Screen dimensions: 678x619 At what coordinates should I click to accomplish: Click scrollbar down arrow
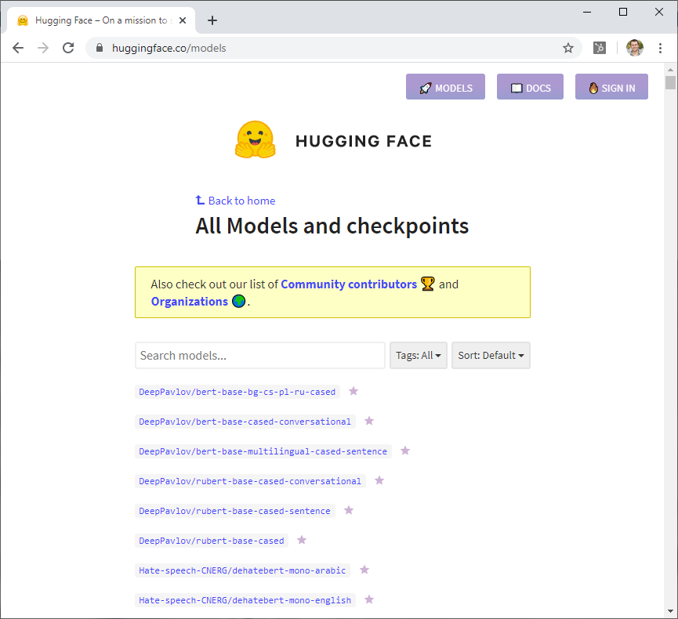(671, 611)
